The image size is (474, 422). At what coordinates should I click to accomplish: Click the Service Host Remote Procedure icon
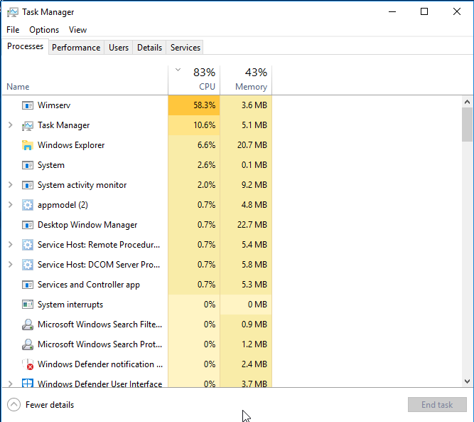point(28,245)
